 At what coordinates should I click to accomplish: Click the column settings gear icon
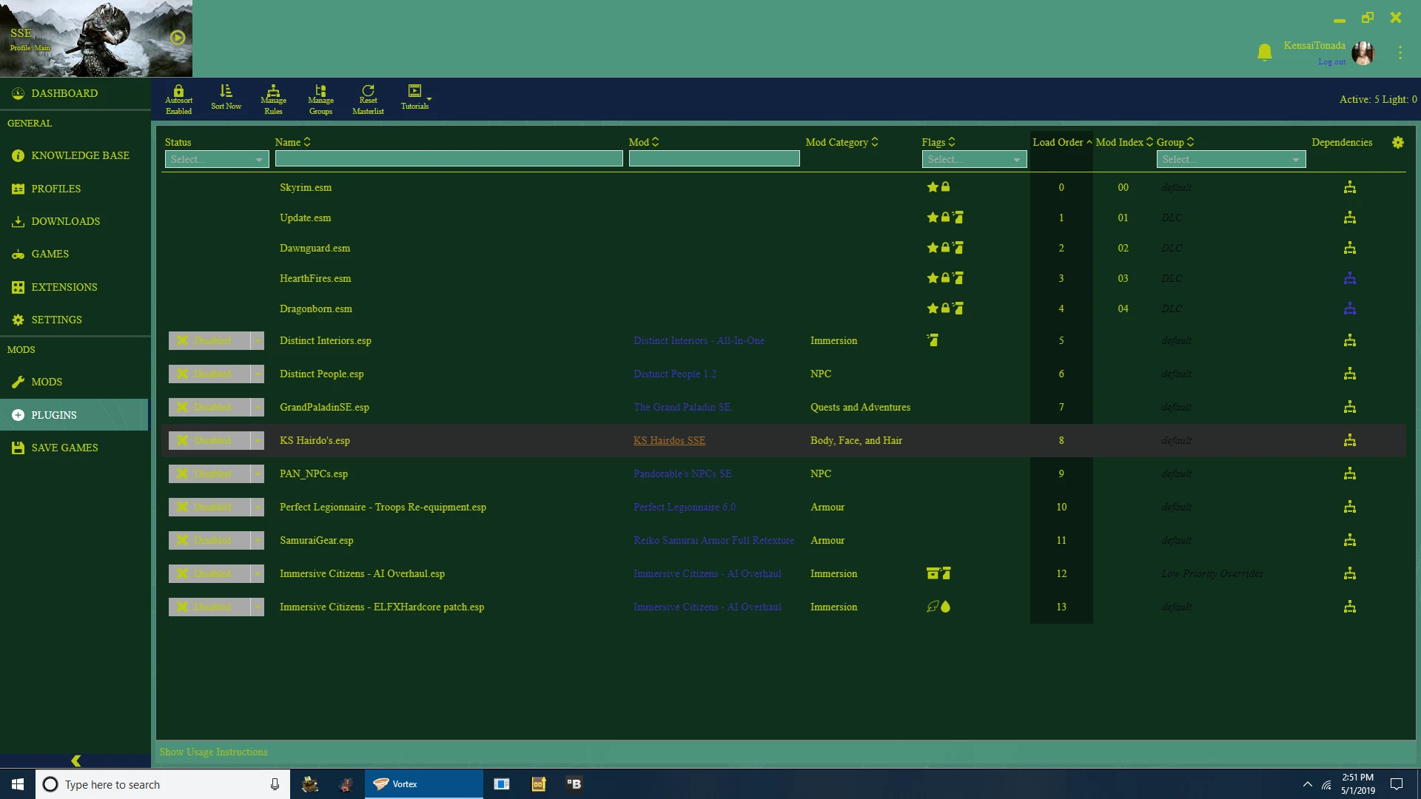pyautogui.click(x=1397, y=143)
